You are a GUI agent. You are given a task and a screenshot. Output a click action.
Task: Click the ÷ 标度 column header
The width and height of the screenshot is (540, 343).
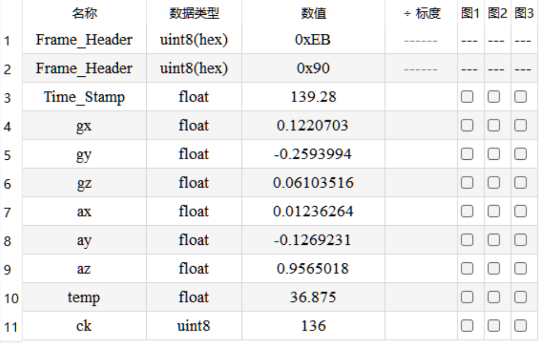pos(421,13)
